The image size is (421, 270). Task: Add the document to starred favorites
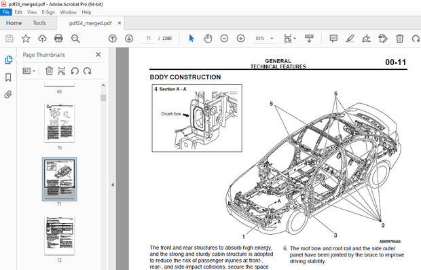tap(26, 39)
